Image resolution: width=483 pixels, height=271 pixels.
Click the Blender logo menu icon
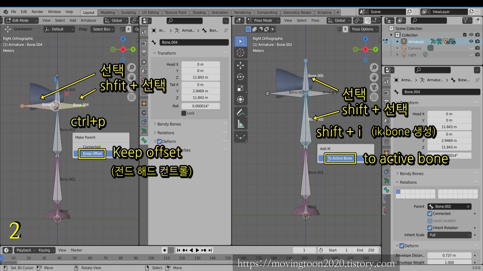6,12
